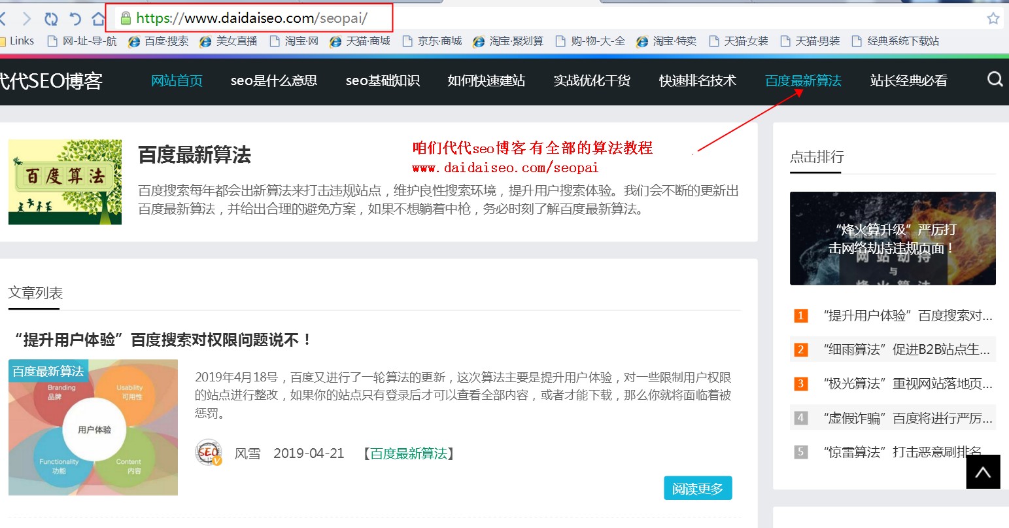
Task: Open the 烽火算升级 featured sidebar image
Action: coord(893,238)
